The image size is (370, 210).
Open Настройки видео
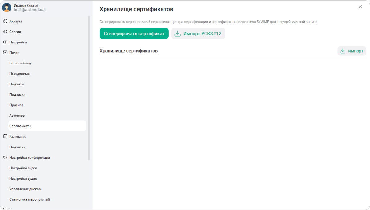tap(23, 168)
